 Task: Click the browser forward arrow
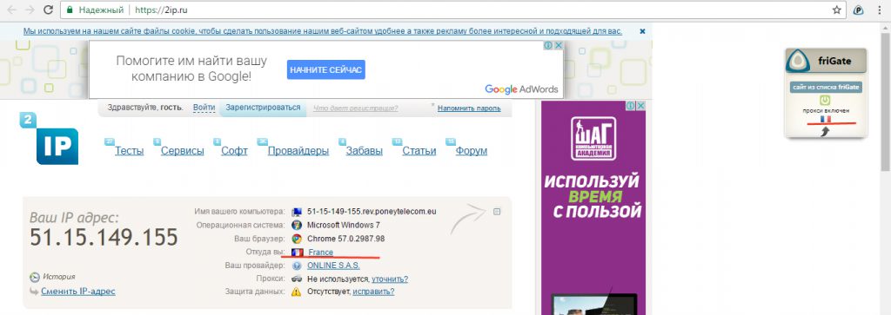[x=30, y=10]
